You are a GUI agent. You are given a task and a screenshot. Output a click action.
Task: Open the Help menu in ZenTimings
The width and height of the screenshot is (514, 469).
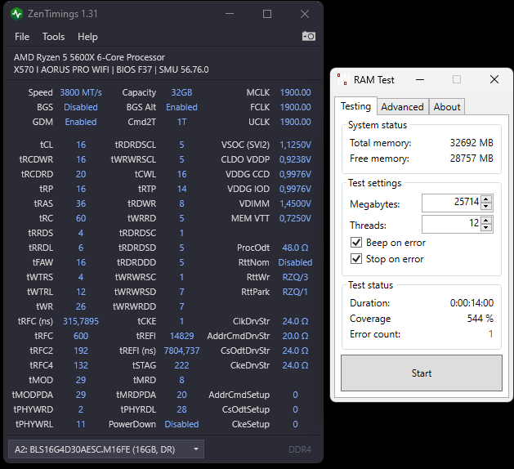click(87, 37)
